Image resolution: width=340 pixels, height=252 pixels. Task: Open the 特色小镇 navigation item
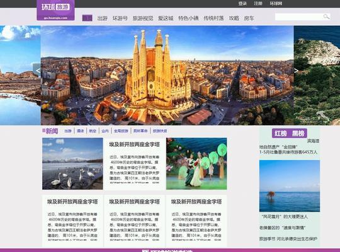188,18
